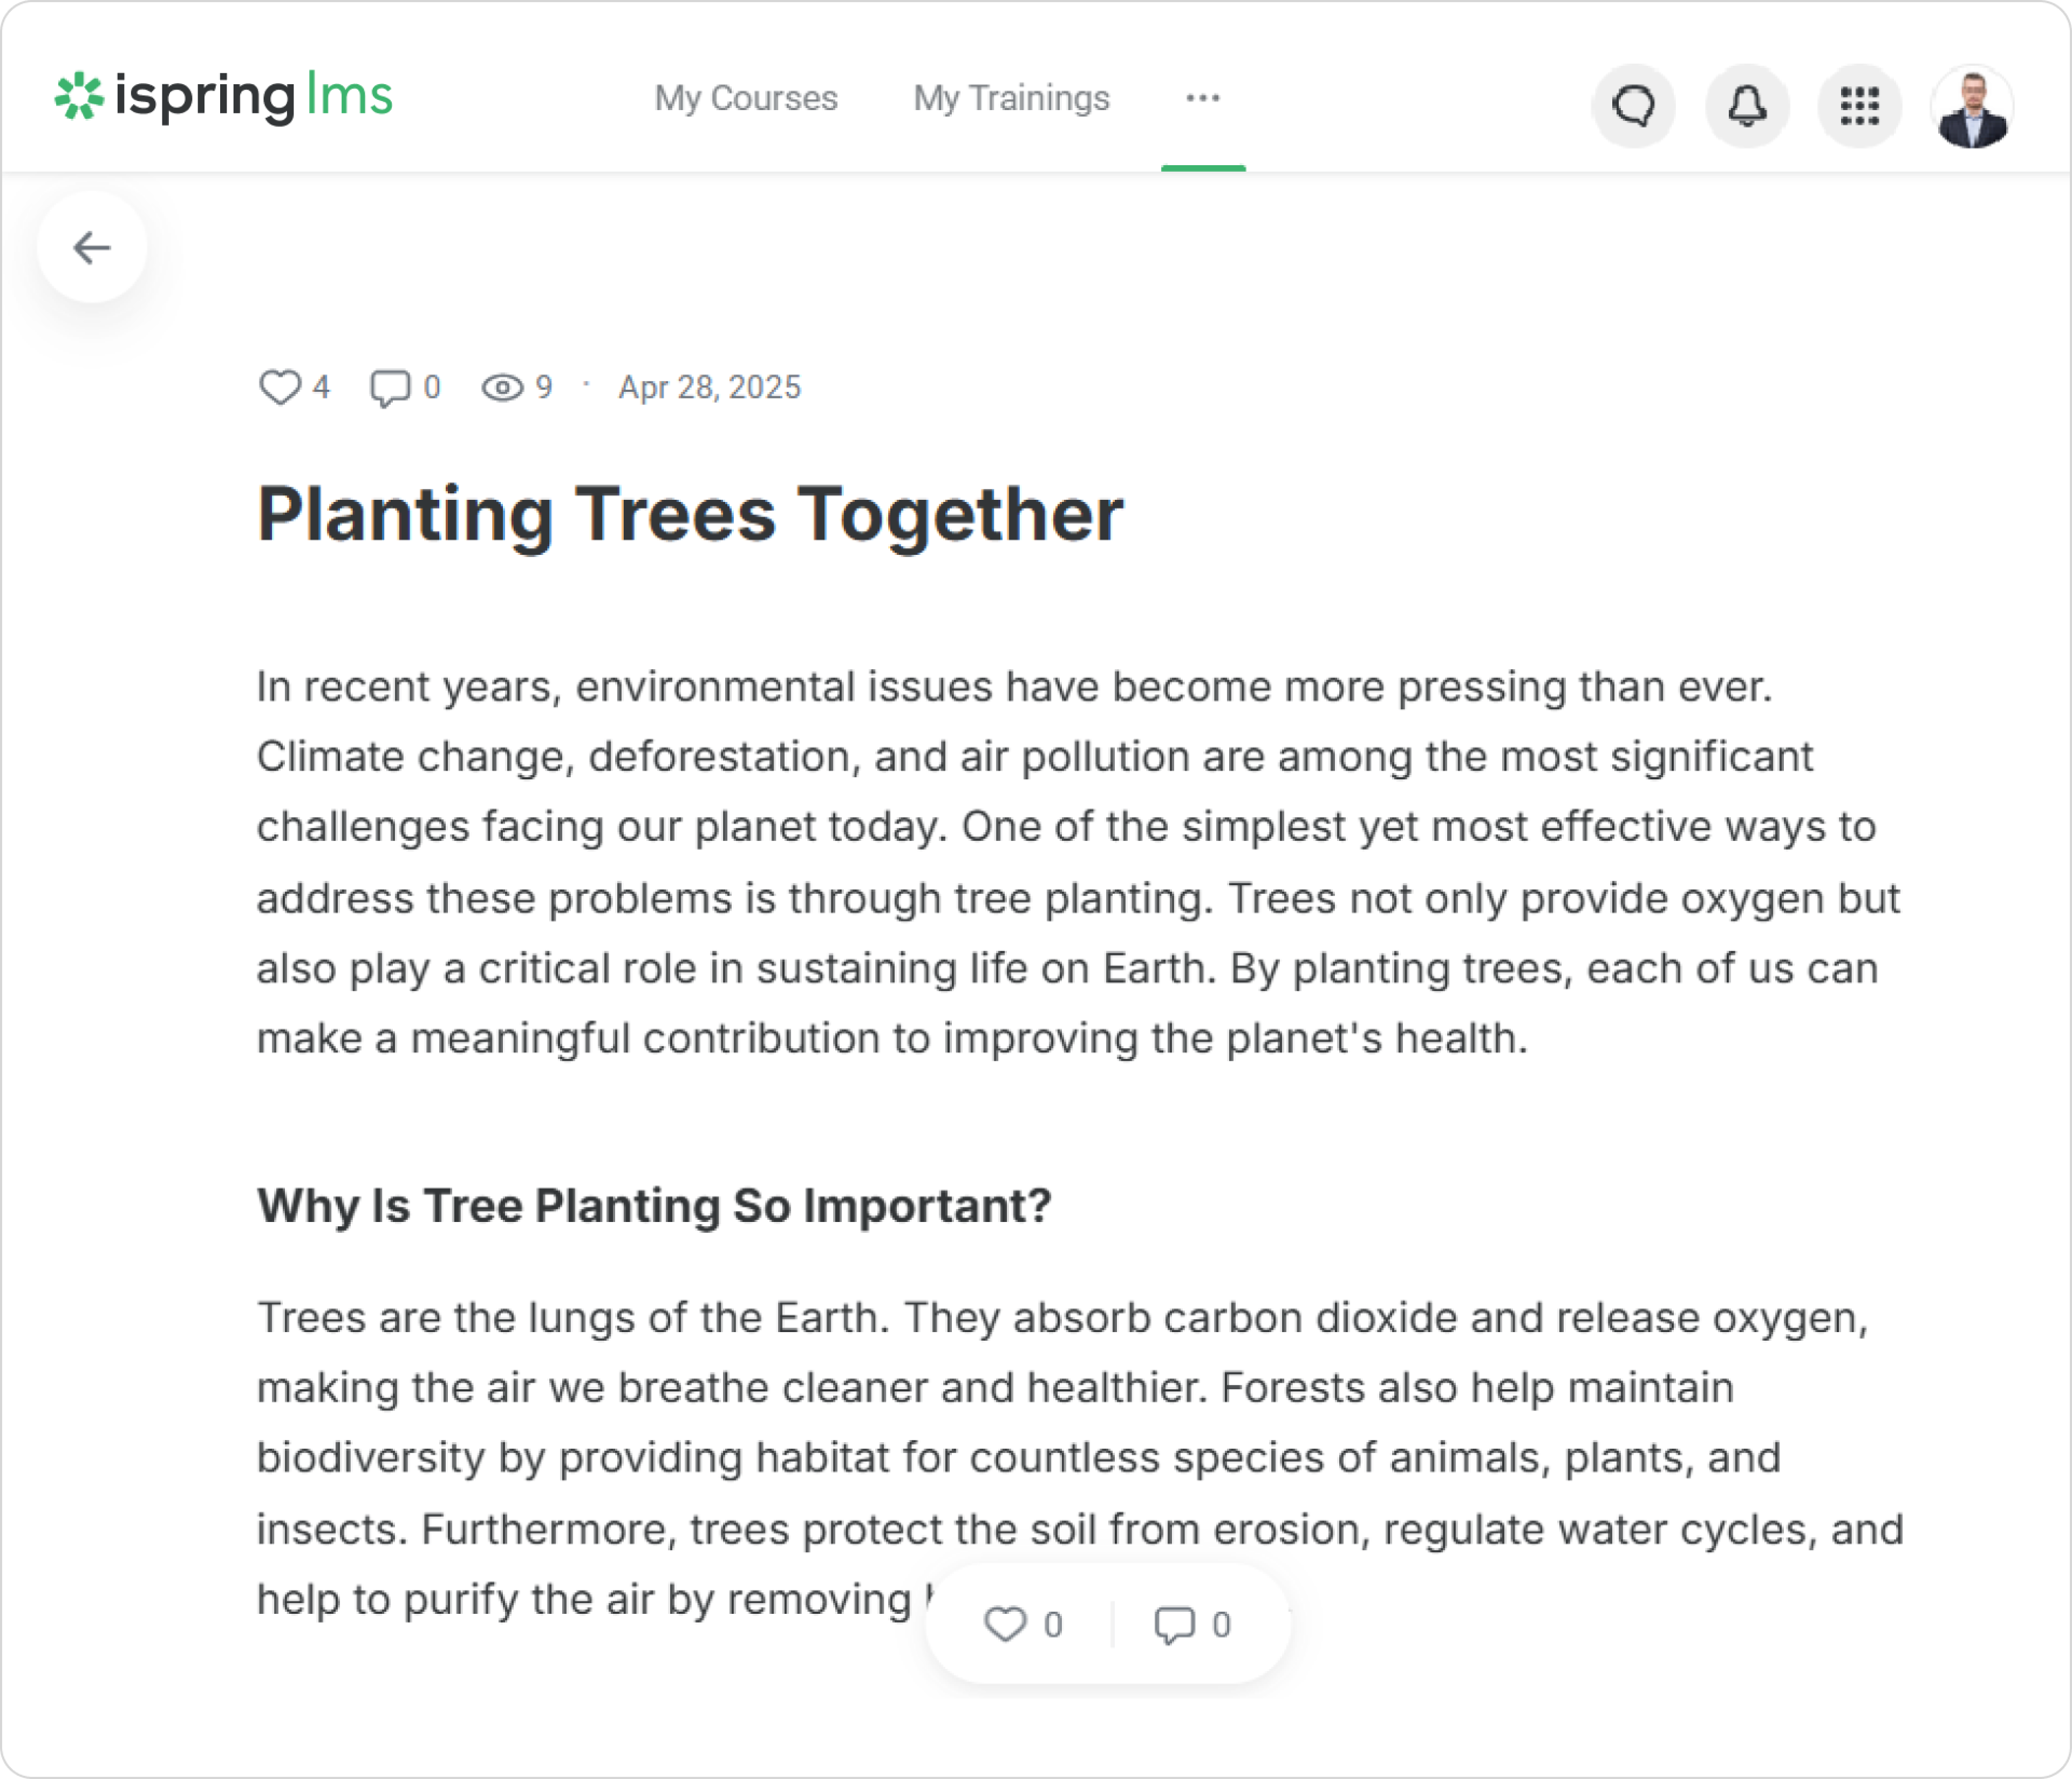This screenshot has height=1779, width=2072.
Task: Like the article from the floating bar
Action: (1005, 1624)
